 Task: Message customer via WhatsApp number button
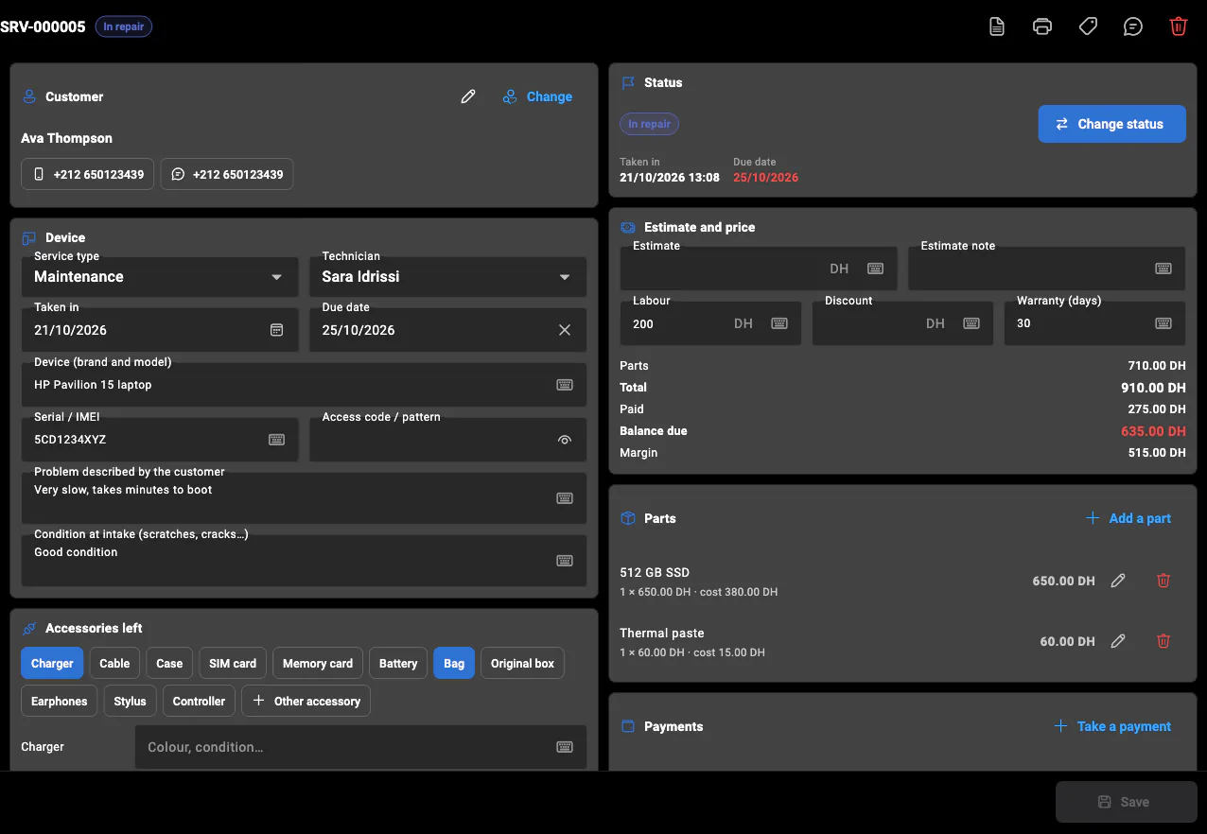pos(227,174)
